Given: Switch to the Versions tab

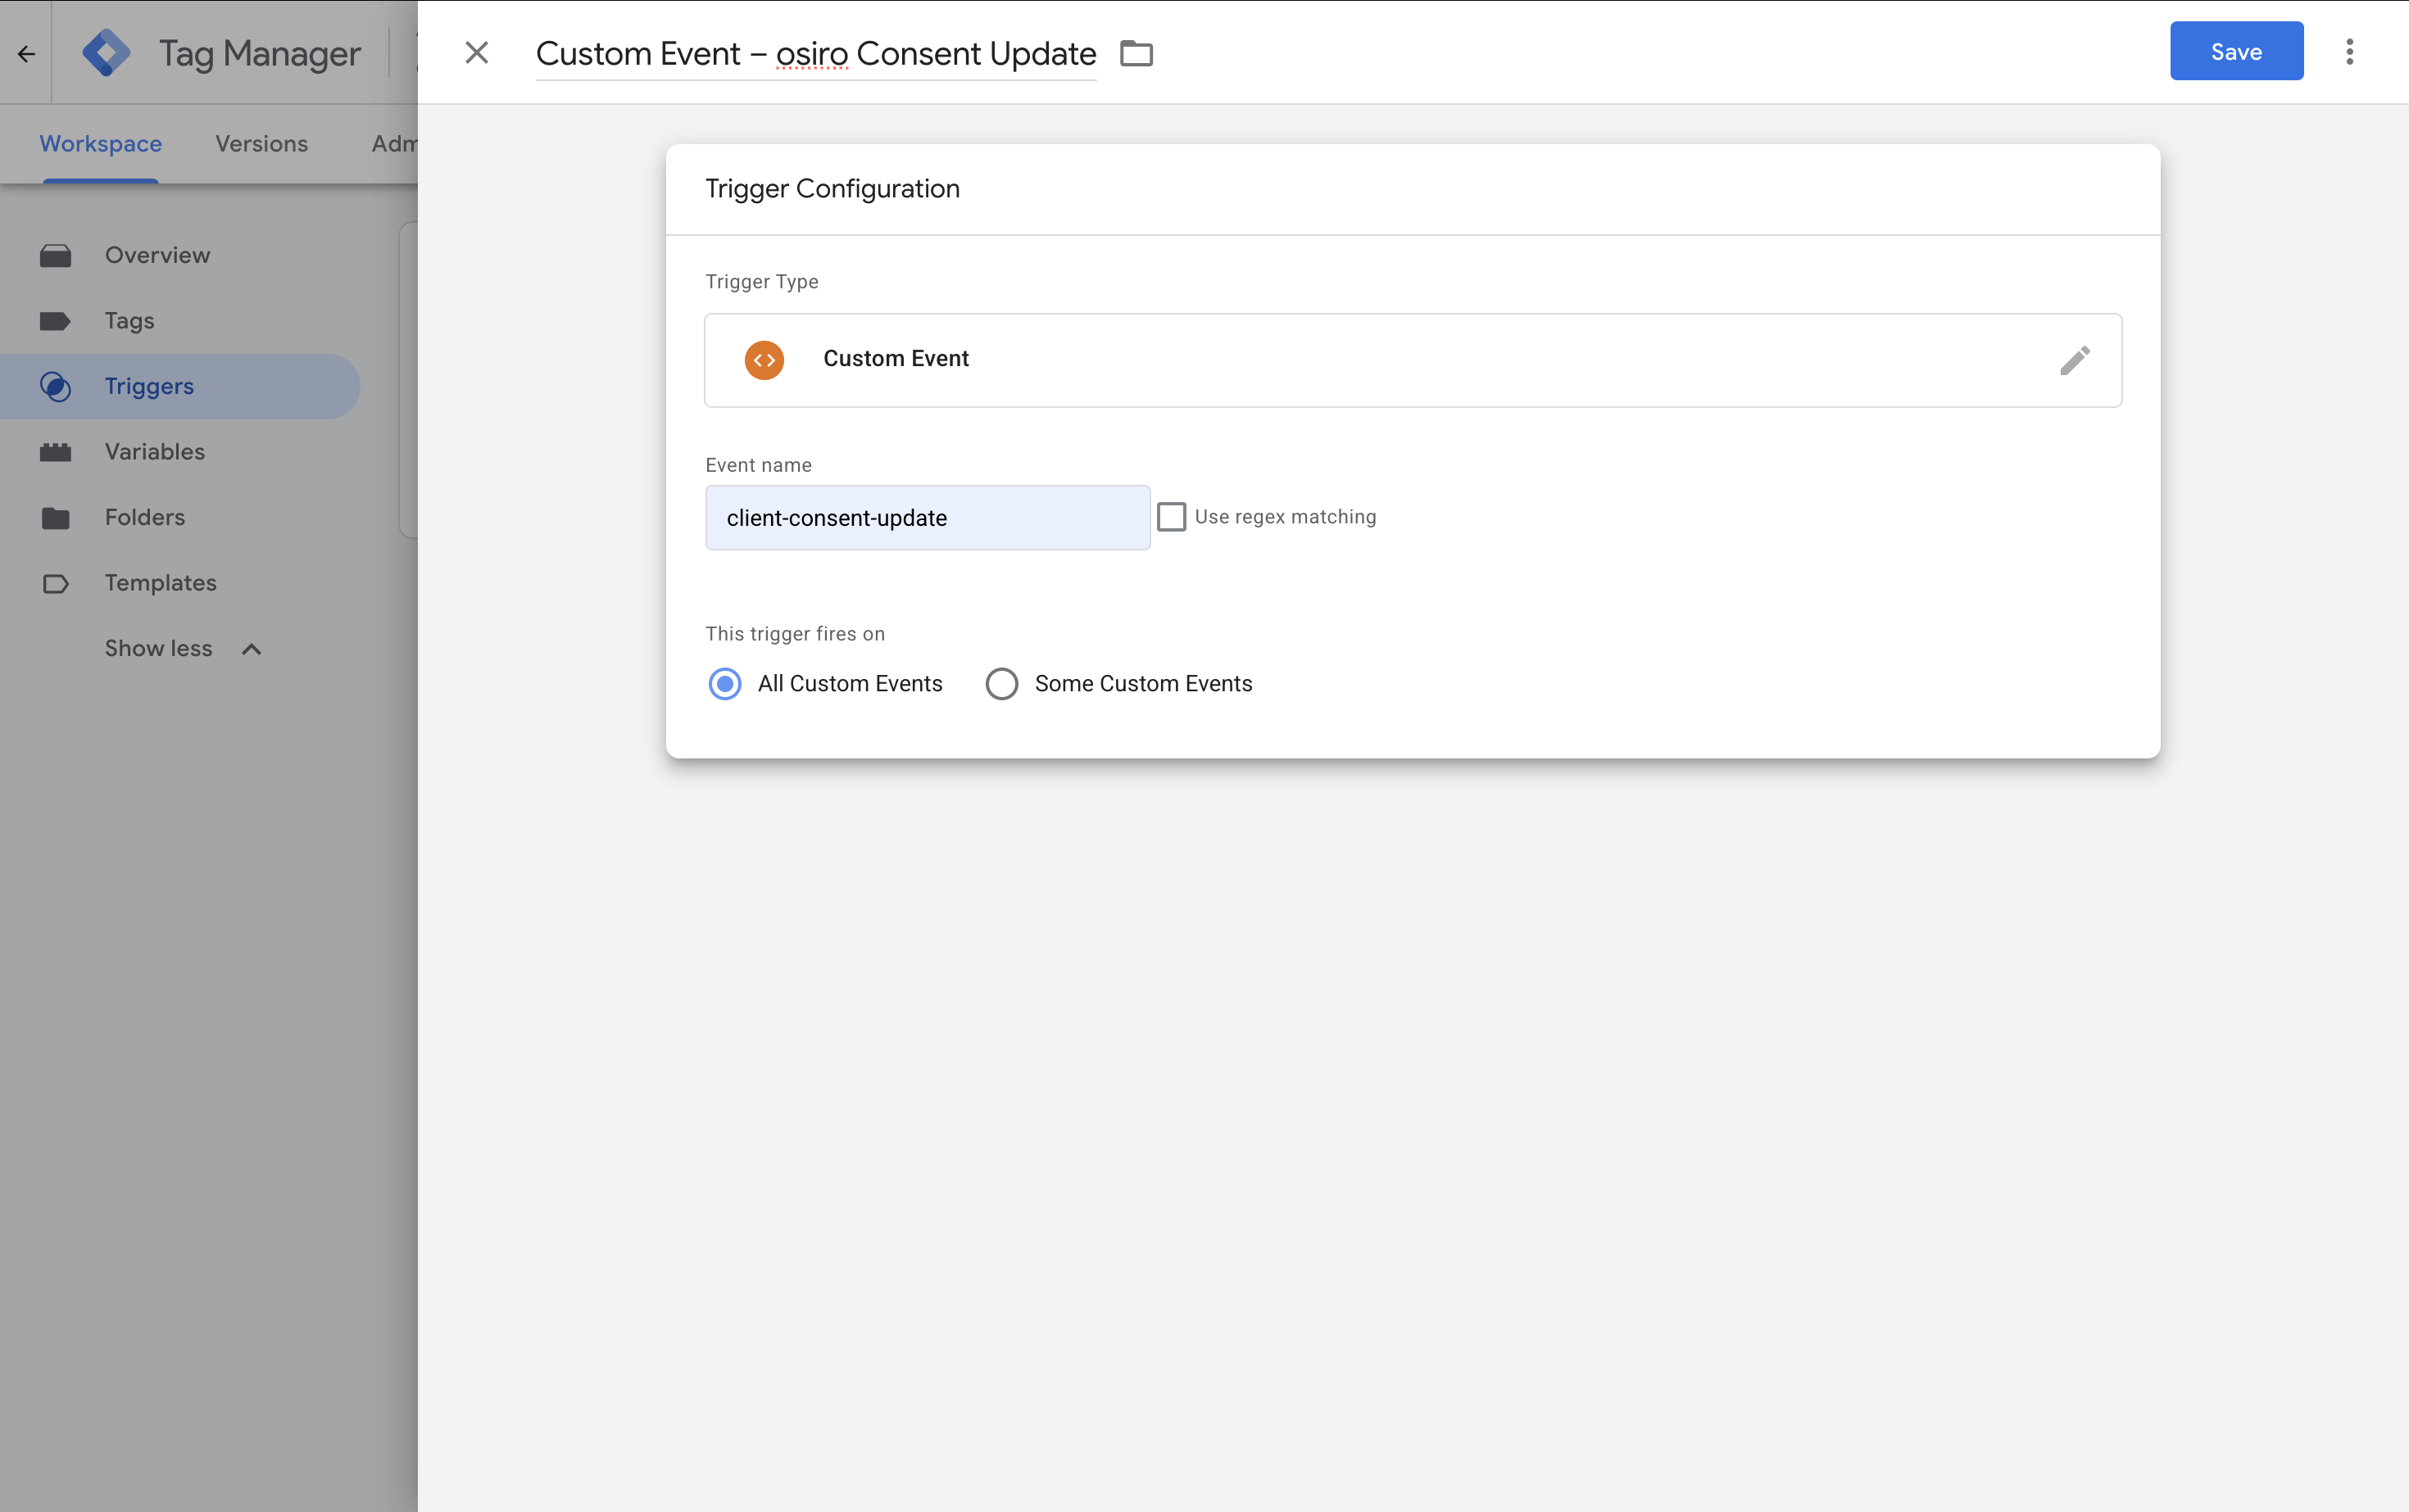Looking at the screenshot, I should coord(261,144).
